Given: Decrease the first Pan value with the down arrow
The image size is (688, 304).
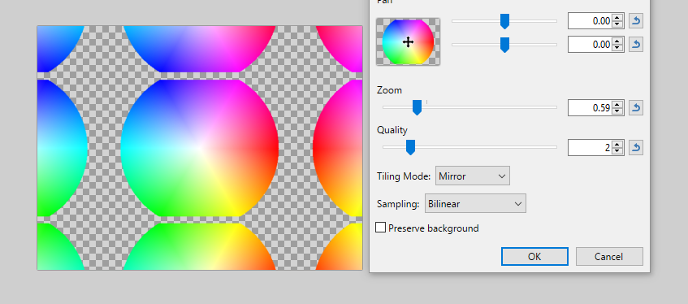Looking at the screenshot, I should point(617,24).
